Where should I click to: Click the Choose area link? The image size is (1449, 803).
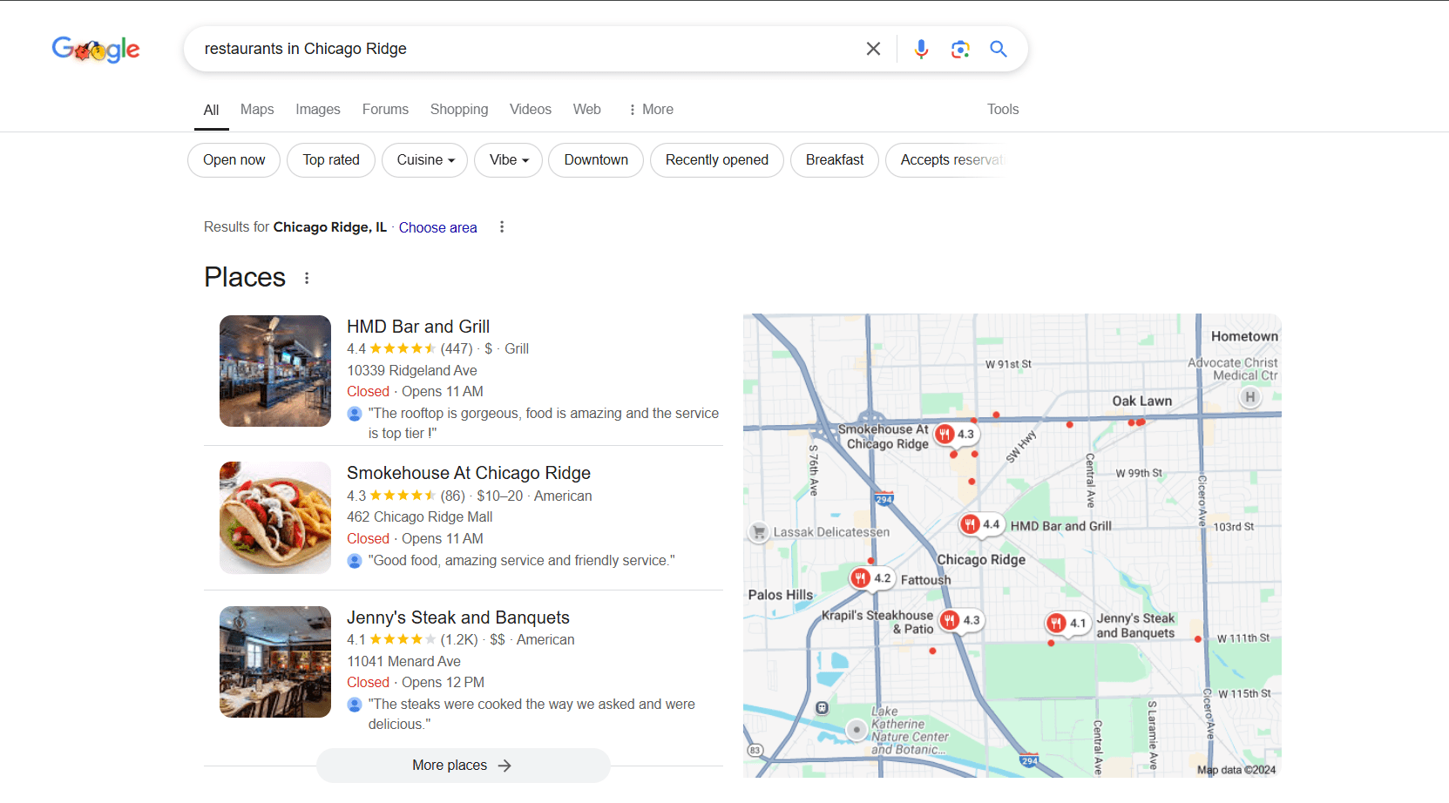[x=437, y=227]
